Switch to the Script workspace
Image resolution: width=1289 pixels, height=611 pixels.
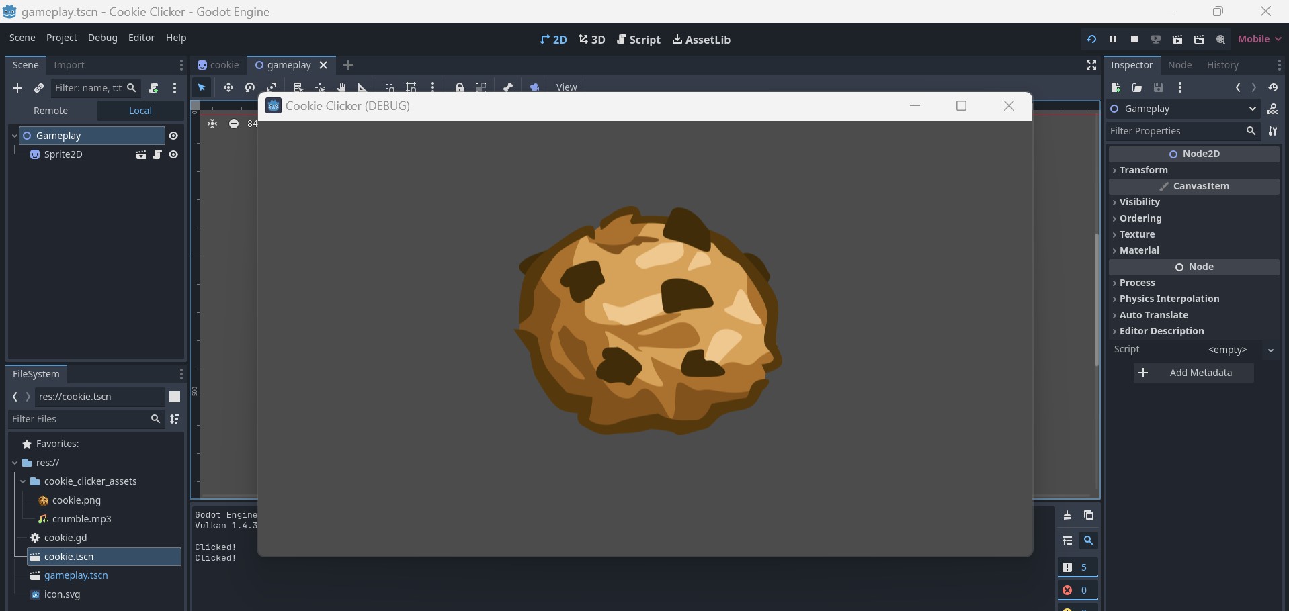click(x=639, y=40)
